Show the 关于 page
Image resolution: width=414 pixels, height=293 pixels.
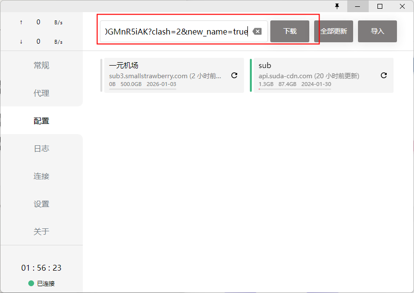pos(41,232)
